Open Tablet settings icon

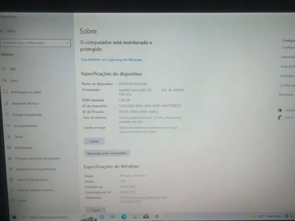point(9,137)
